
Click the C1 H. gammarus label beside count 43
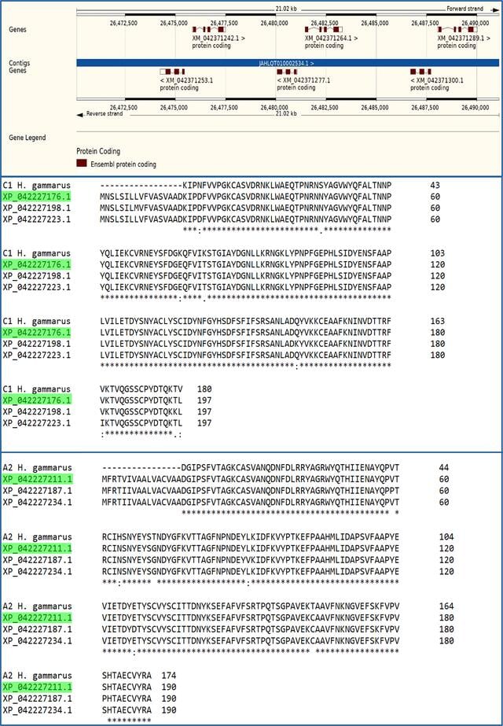(37, 185)
